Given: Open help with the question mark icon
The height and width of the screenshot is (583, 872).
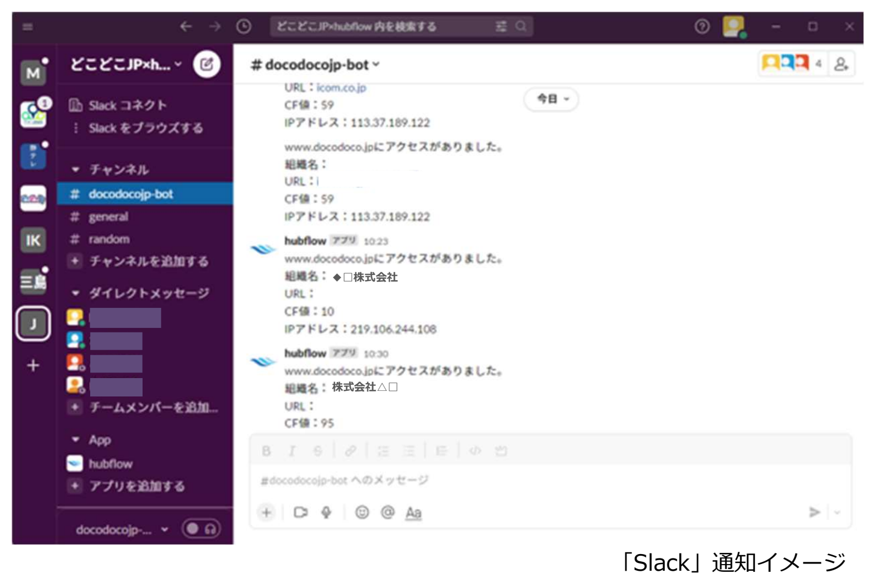Looking at the screenshot, I should pos(702,26).
